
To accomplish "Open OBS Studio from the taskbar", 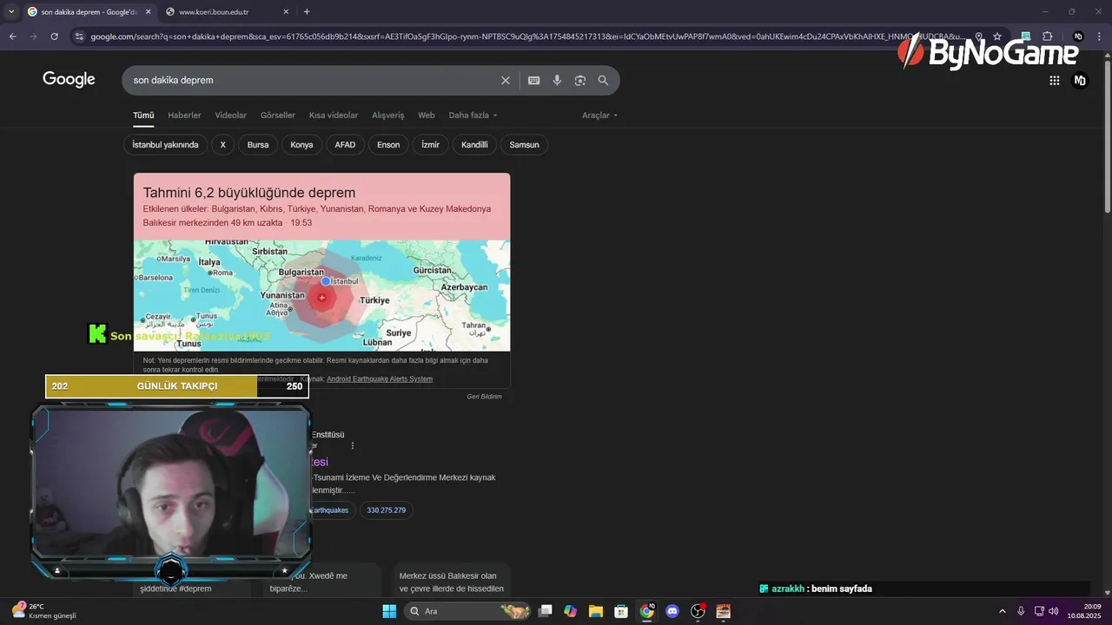I will pyautogui.click(x=698, y=611).
